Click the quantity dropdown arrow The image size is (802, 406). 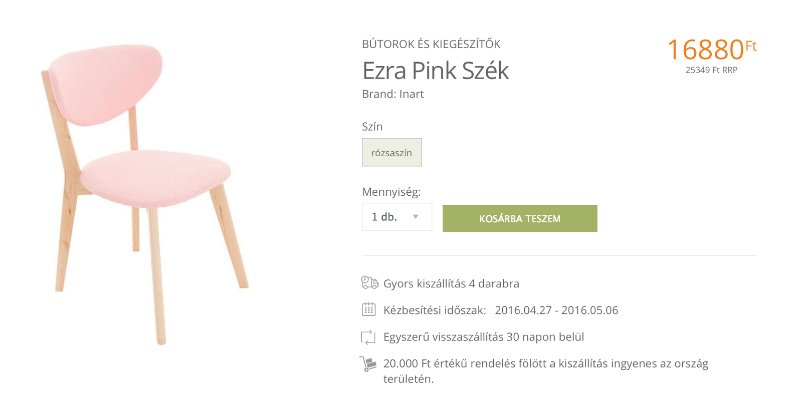416,217
